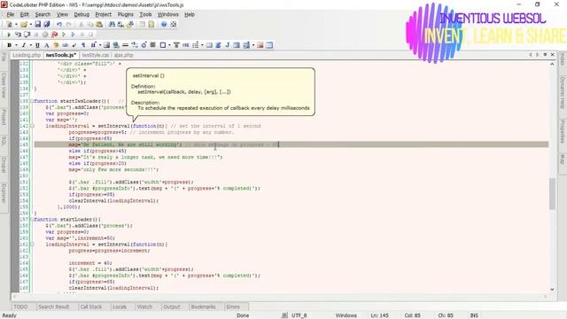
Task: Collapse startLoader function fold marker
Action: [32, 220]
